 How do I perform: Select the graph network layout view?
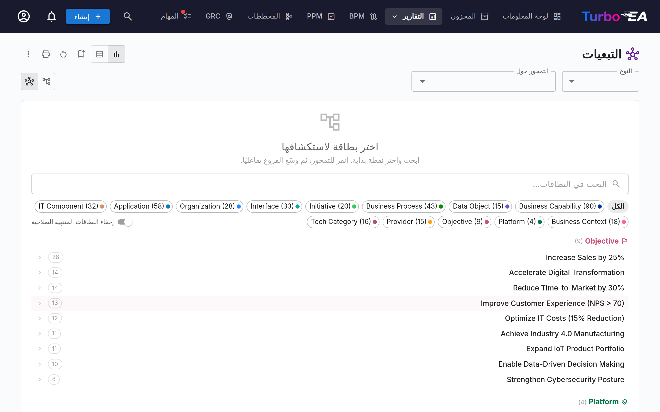coord(29,81)
